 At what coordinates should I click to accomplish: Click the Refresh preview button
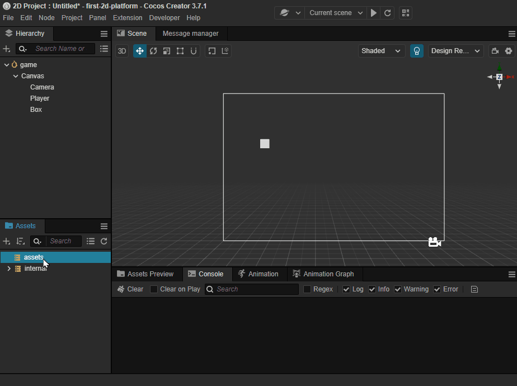[x=387, y=13]
